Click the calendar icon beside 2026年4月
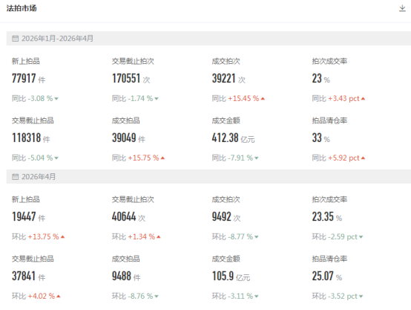411x310 pixels. (15, 177)
